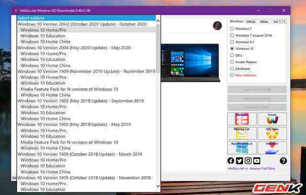Choose Home China under Version 1903 September 2019

[x=87, y=119]
